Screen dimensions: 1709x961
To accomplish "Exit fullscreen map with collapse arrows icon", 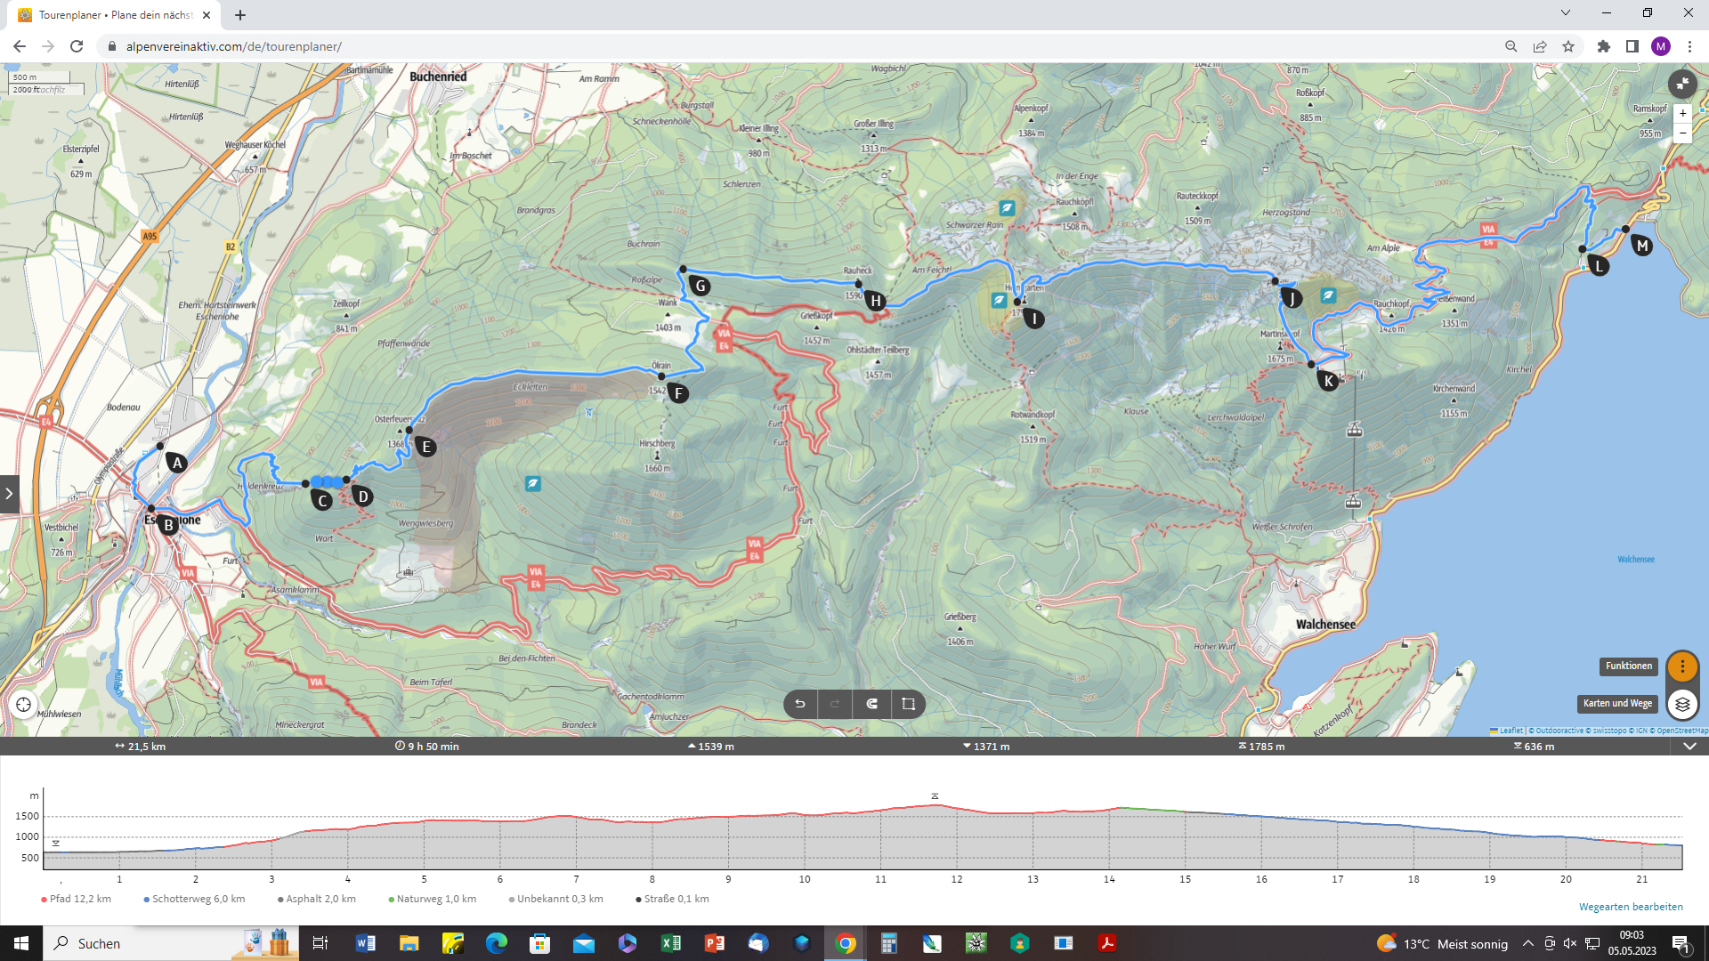I will 1681,84.
